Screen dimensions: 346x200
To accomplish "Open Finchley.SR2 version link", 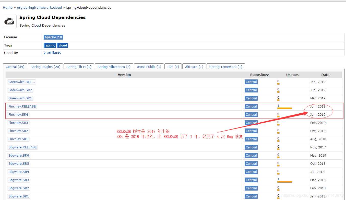I will pyautogui.click(x=18, y=131).
